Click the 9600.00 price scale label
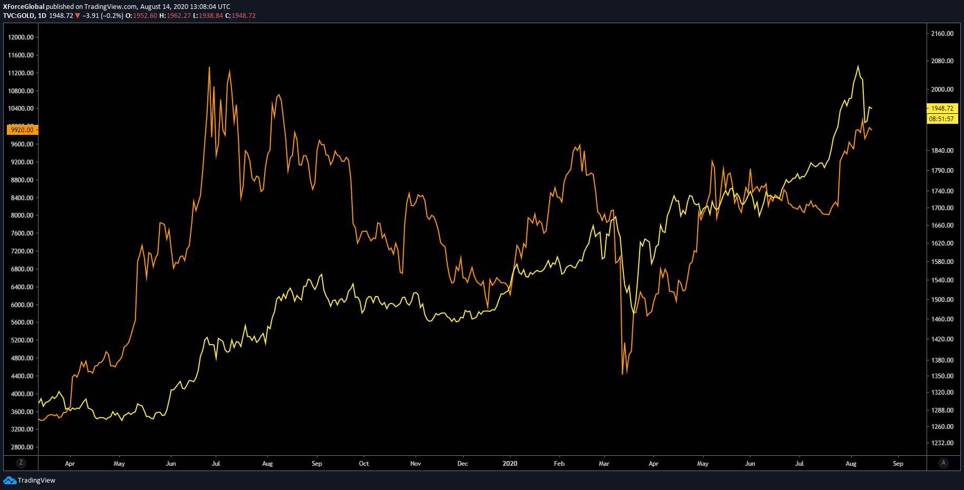 pos(22,144)
